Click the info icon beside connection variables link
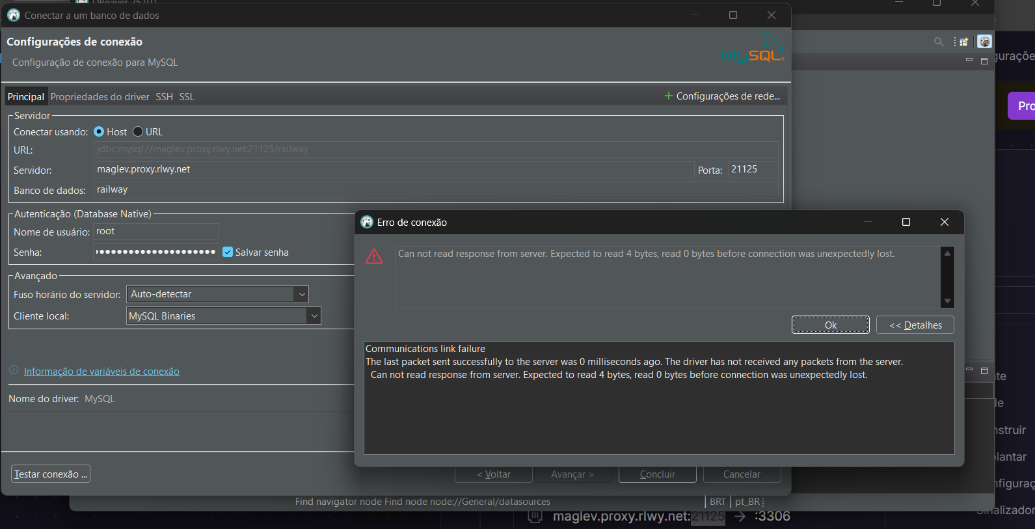Image resolution: width=1035 pixels, height=529 pixels. (14, 370)
